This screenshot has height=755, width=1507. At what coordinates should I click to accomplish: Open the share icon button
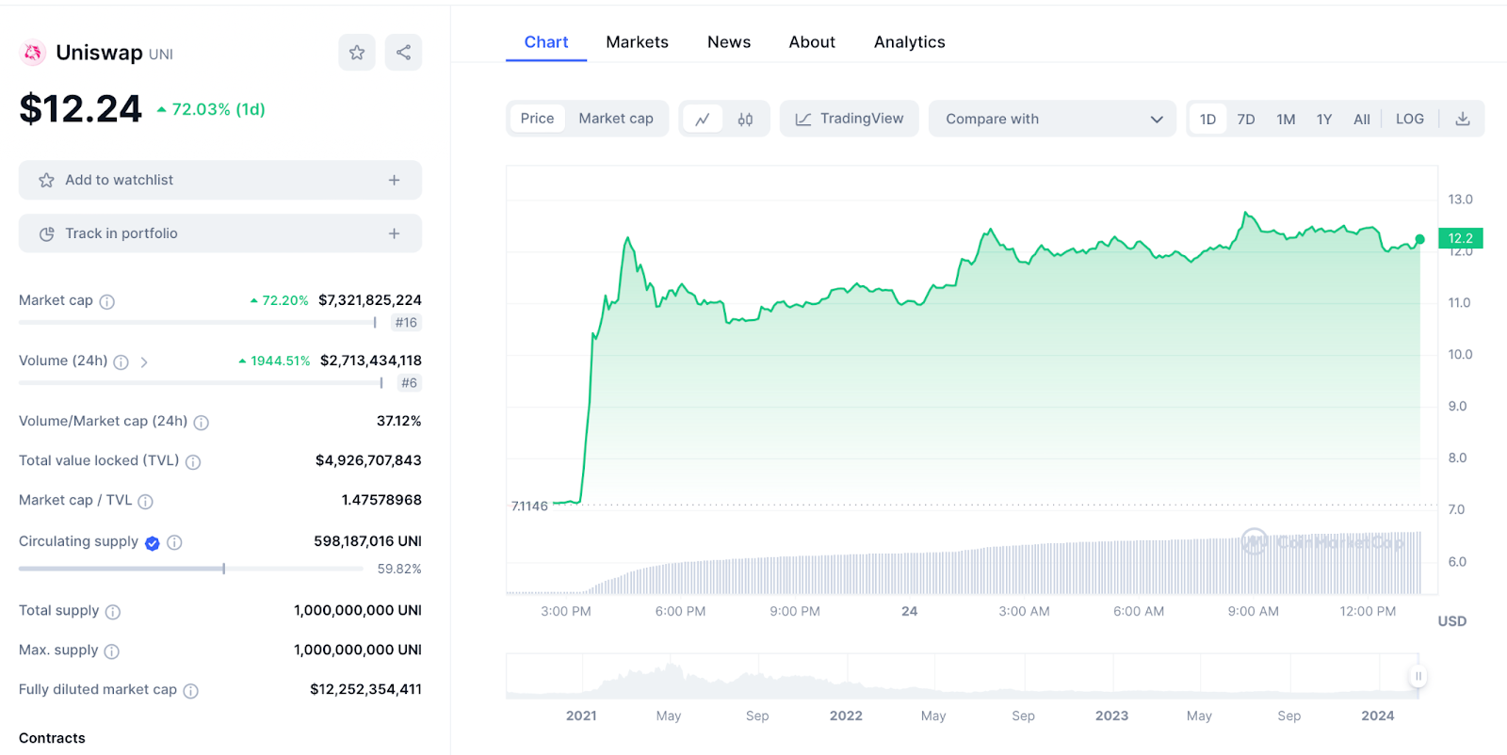click(x=403, y=53)
